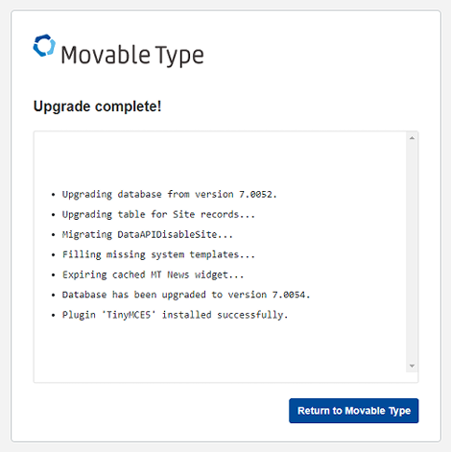Select the 'Migrating DataAPIDisableSite' log entry
This screenshot has width=451, height=452.
[x=148, y=235]
